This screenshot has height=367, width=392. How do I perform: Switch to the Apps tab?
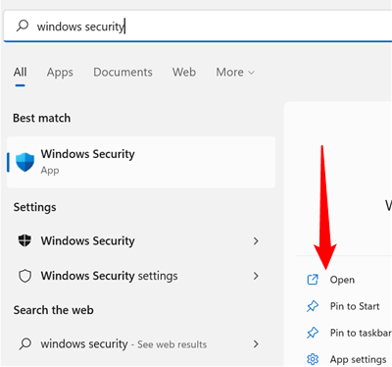[60, 72]
